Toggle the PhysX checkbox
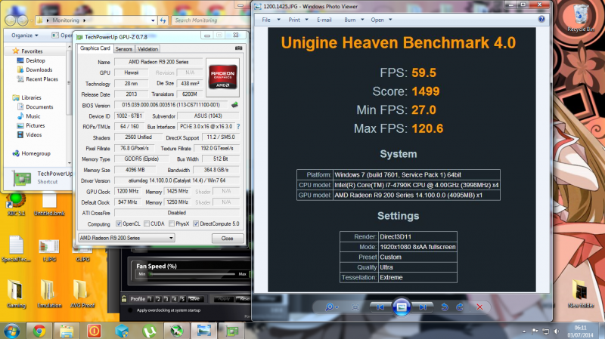 [x=172, y=223]
